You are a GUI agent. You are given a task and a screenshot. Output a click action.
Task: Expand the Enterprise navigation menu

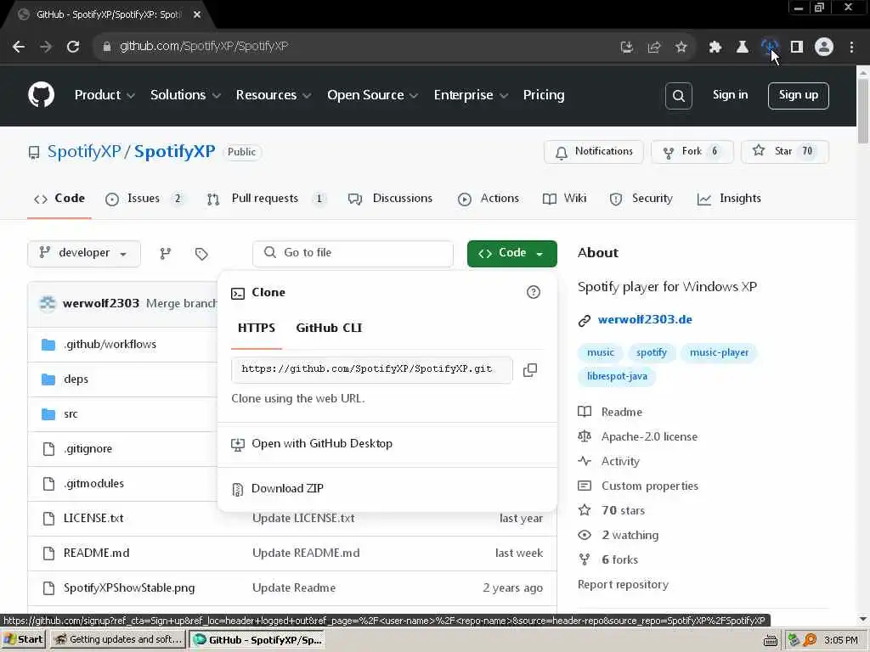pos(471,95)
